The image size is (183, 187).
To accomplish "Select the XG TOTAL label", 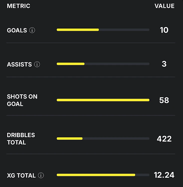I will tap(21, 175).
